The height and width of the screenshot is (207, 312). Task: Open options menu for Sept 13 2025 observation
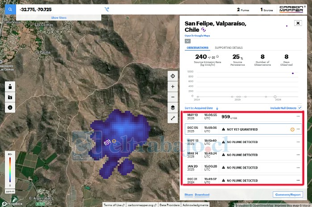click(x=298, y=142)
